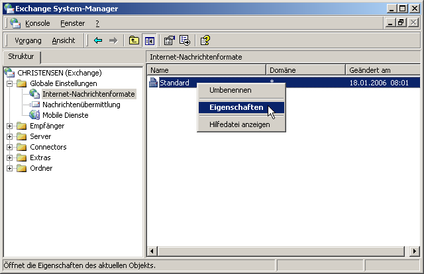Click the Mobile Dienste icon

[34, 115]
